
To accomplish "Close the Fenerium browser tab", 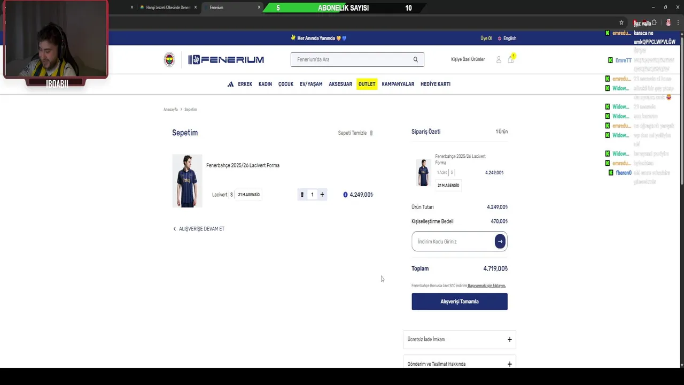I will (x=259, y=7).
